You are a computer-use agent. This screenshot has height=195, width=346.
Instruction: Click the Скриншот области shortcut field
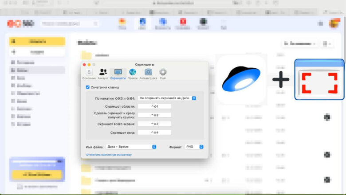[155, 106]
